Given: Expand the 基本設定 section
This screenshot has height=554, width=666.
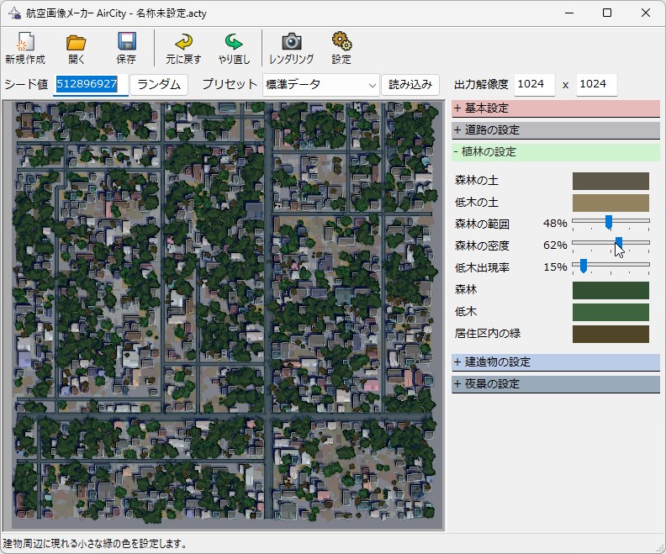Looking at the screenshot, I should coord(555,108).
